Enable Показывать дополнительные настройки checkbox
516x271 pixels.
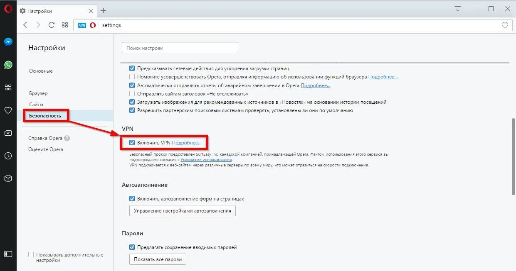pyautogui.click(x=31, y=255)
